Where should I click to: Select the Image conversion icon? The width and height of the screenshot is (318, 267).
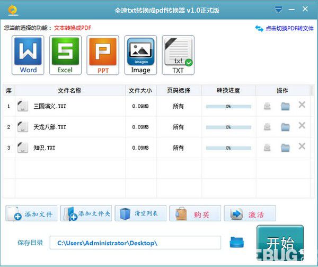[x=140, y=55]
